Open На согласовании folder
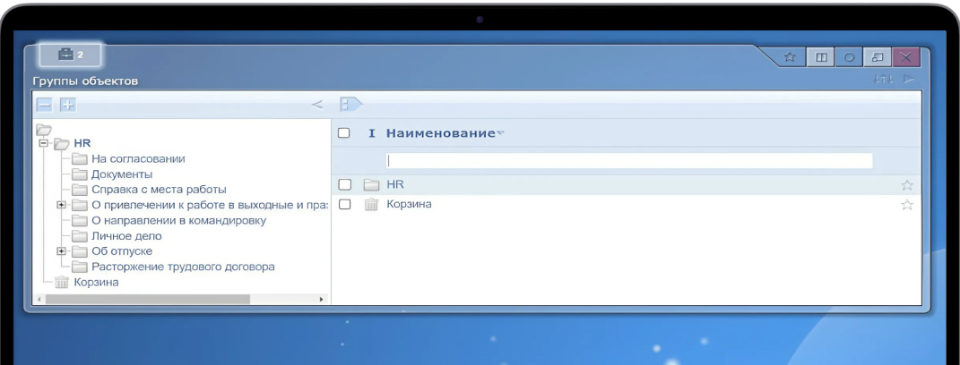 tap(138, 159)
